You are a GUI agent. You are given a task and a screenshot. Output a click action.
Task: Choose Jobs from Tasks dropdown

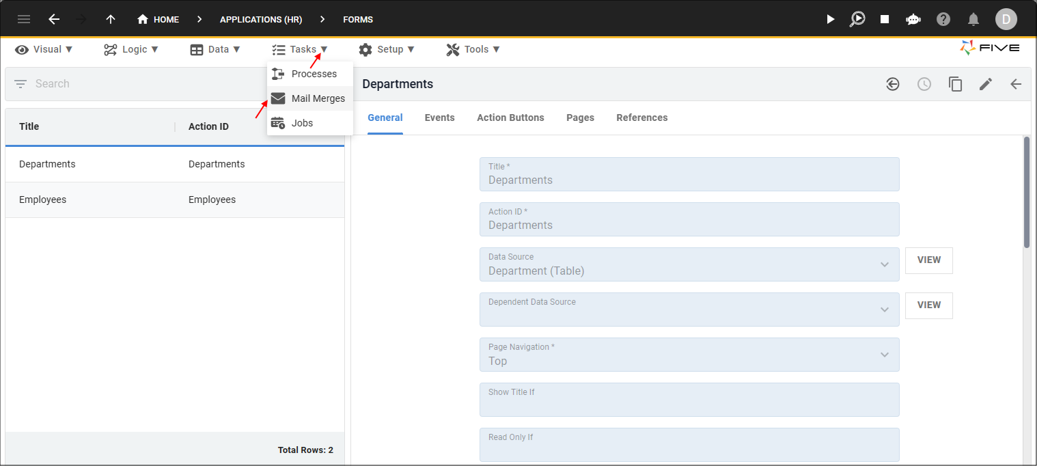pos(310,123)
